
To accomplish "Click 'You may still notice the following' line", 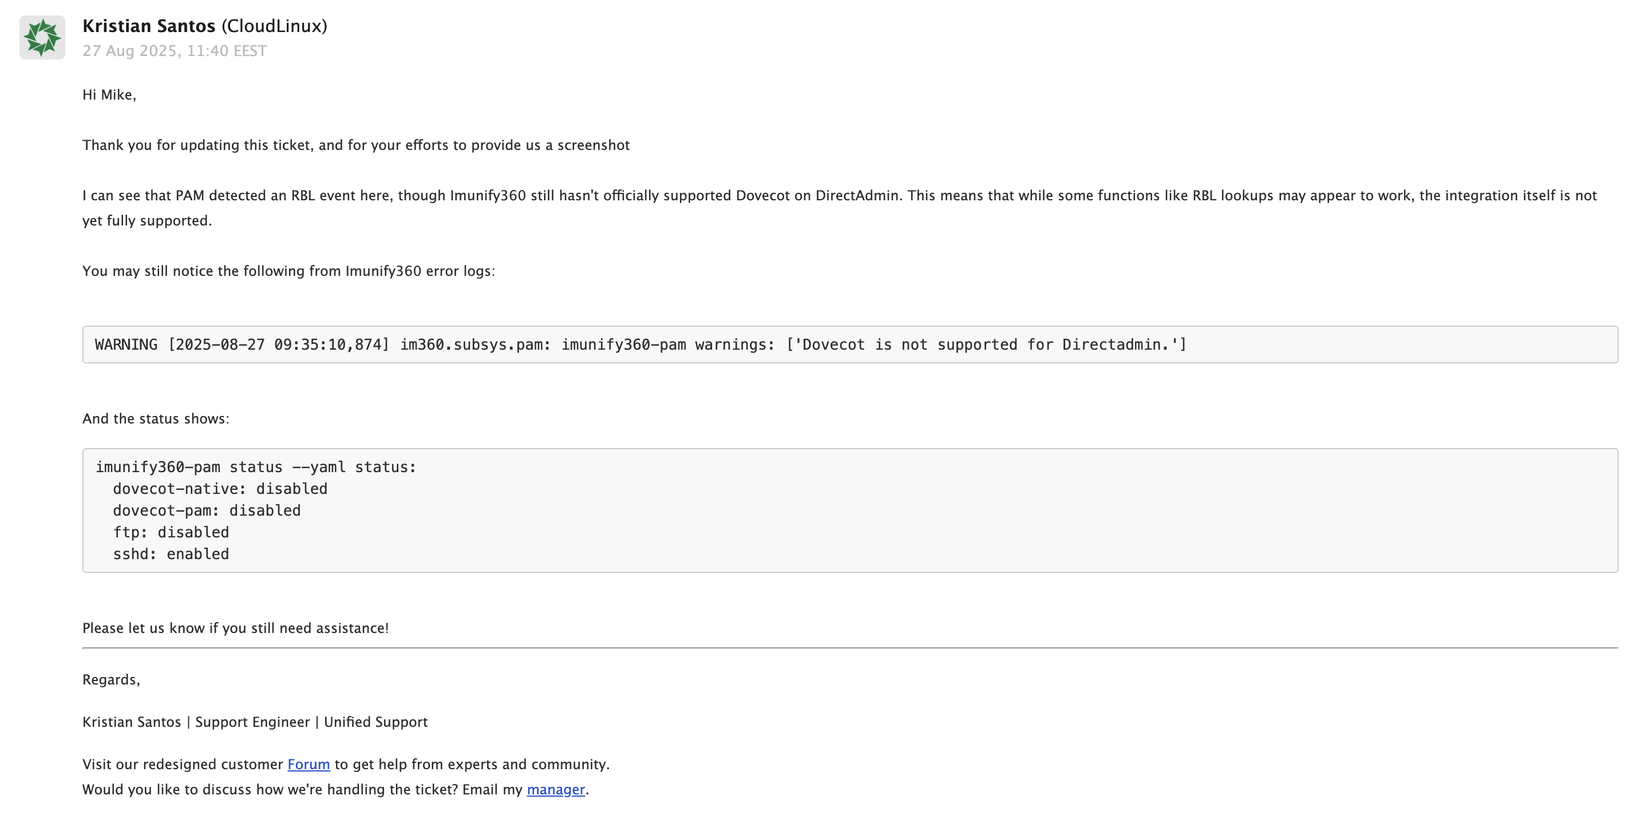I will [x=288, y=271].
